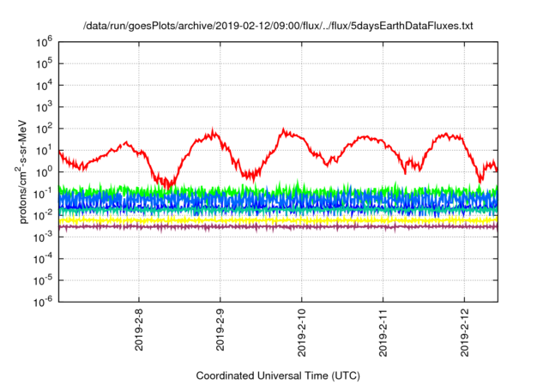Click the 10^-1 y-axis tick label

pos(43,194)
